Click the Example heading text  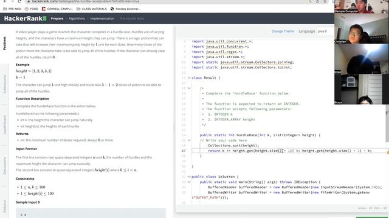(x=22, y=65)
